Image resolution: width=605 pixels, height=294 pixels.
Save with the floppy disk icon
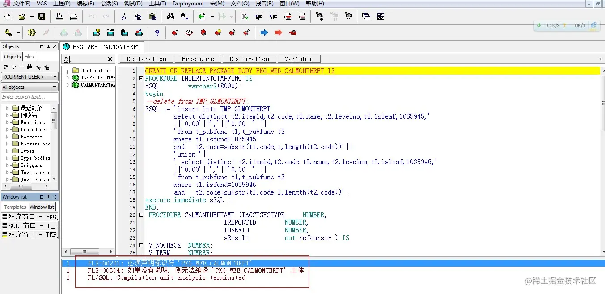42,17
